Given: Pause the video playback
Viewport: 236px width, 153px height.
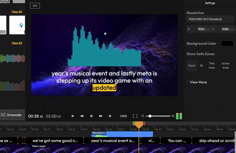Looking at the screenshot, I should click(x=91, y=116).
